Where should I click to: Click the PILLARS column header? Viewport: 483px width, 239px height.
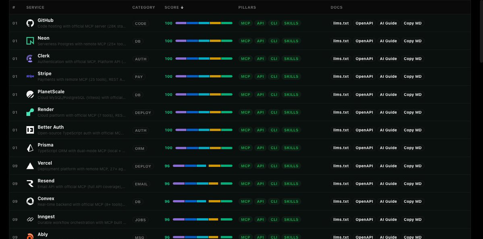(247, 7)
